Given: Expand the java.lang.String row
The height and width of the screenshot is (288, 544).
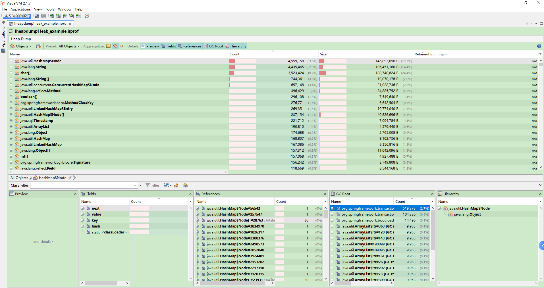Looking at the screenshot, I should pos(11,67).
